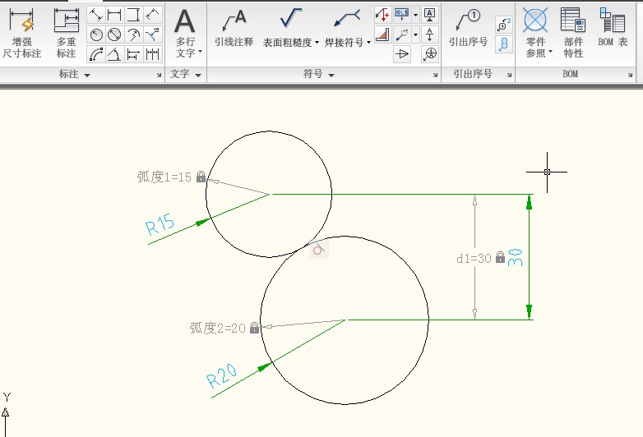Open the 焊接符号 dropdown arrow
The height and width of the screenshot is (437, 643).
point(368,42)
